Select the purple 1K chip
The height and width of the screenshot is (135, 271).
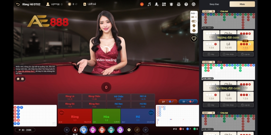[120, 130]
